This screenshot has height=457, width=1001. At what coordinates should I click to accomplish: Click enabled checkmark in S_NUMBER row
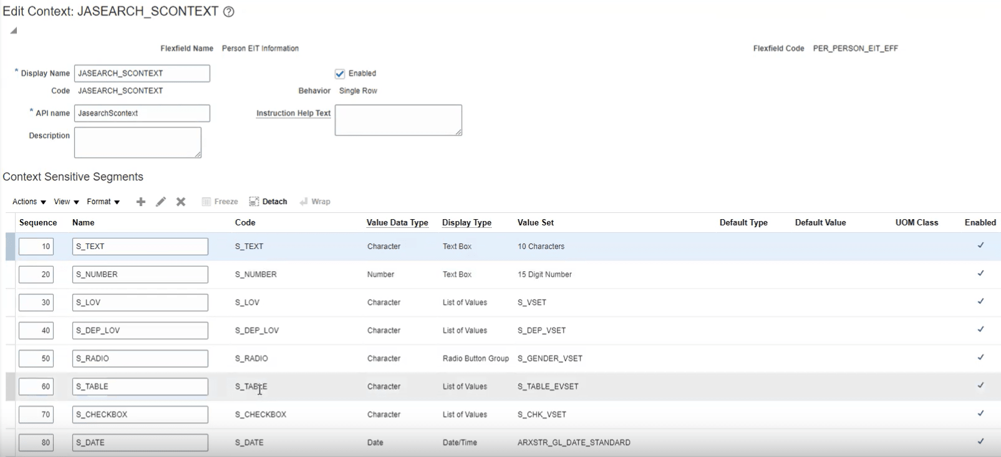click(x=980, y=273)
